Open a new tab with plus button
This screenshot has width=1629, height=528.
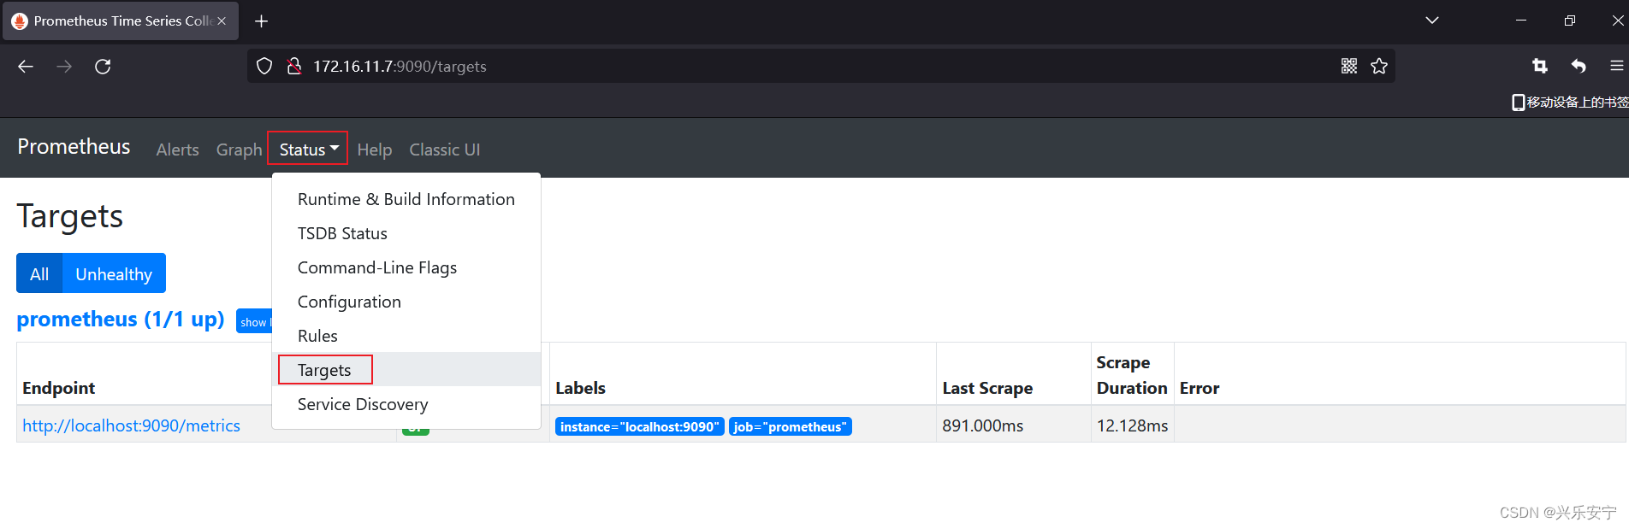pyautogui.click(x=262, y=21)
